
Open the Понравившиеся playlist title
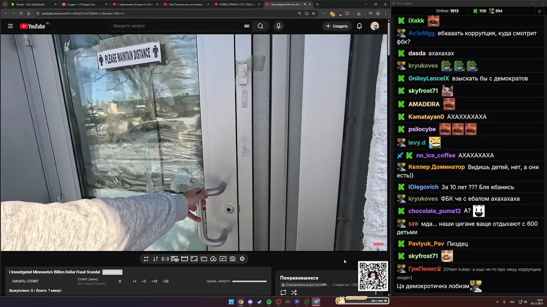[299, 278]
